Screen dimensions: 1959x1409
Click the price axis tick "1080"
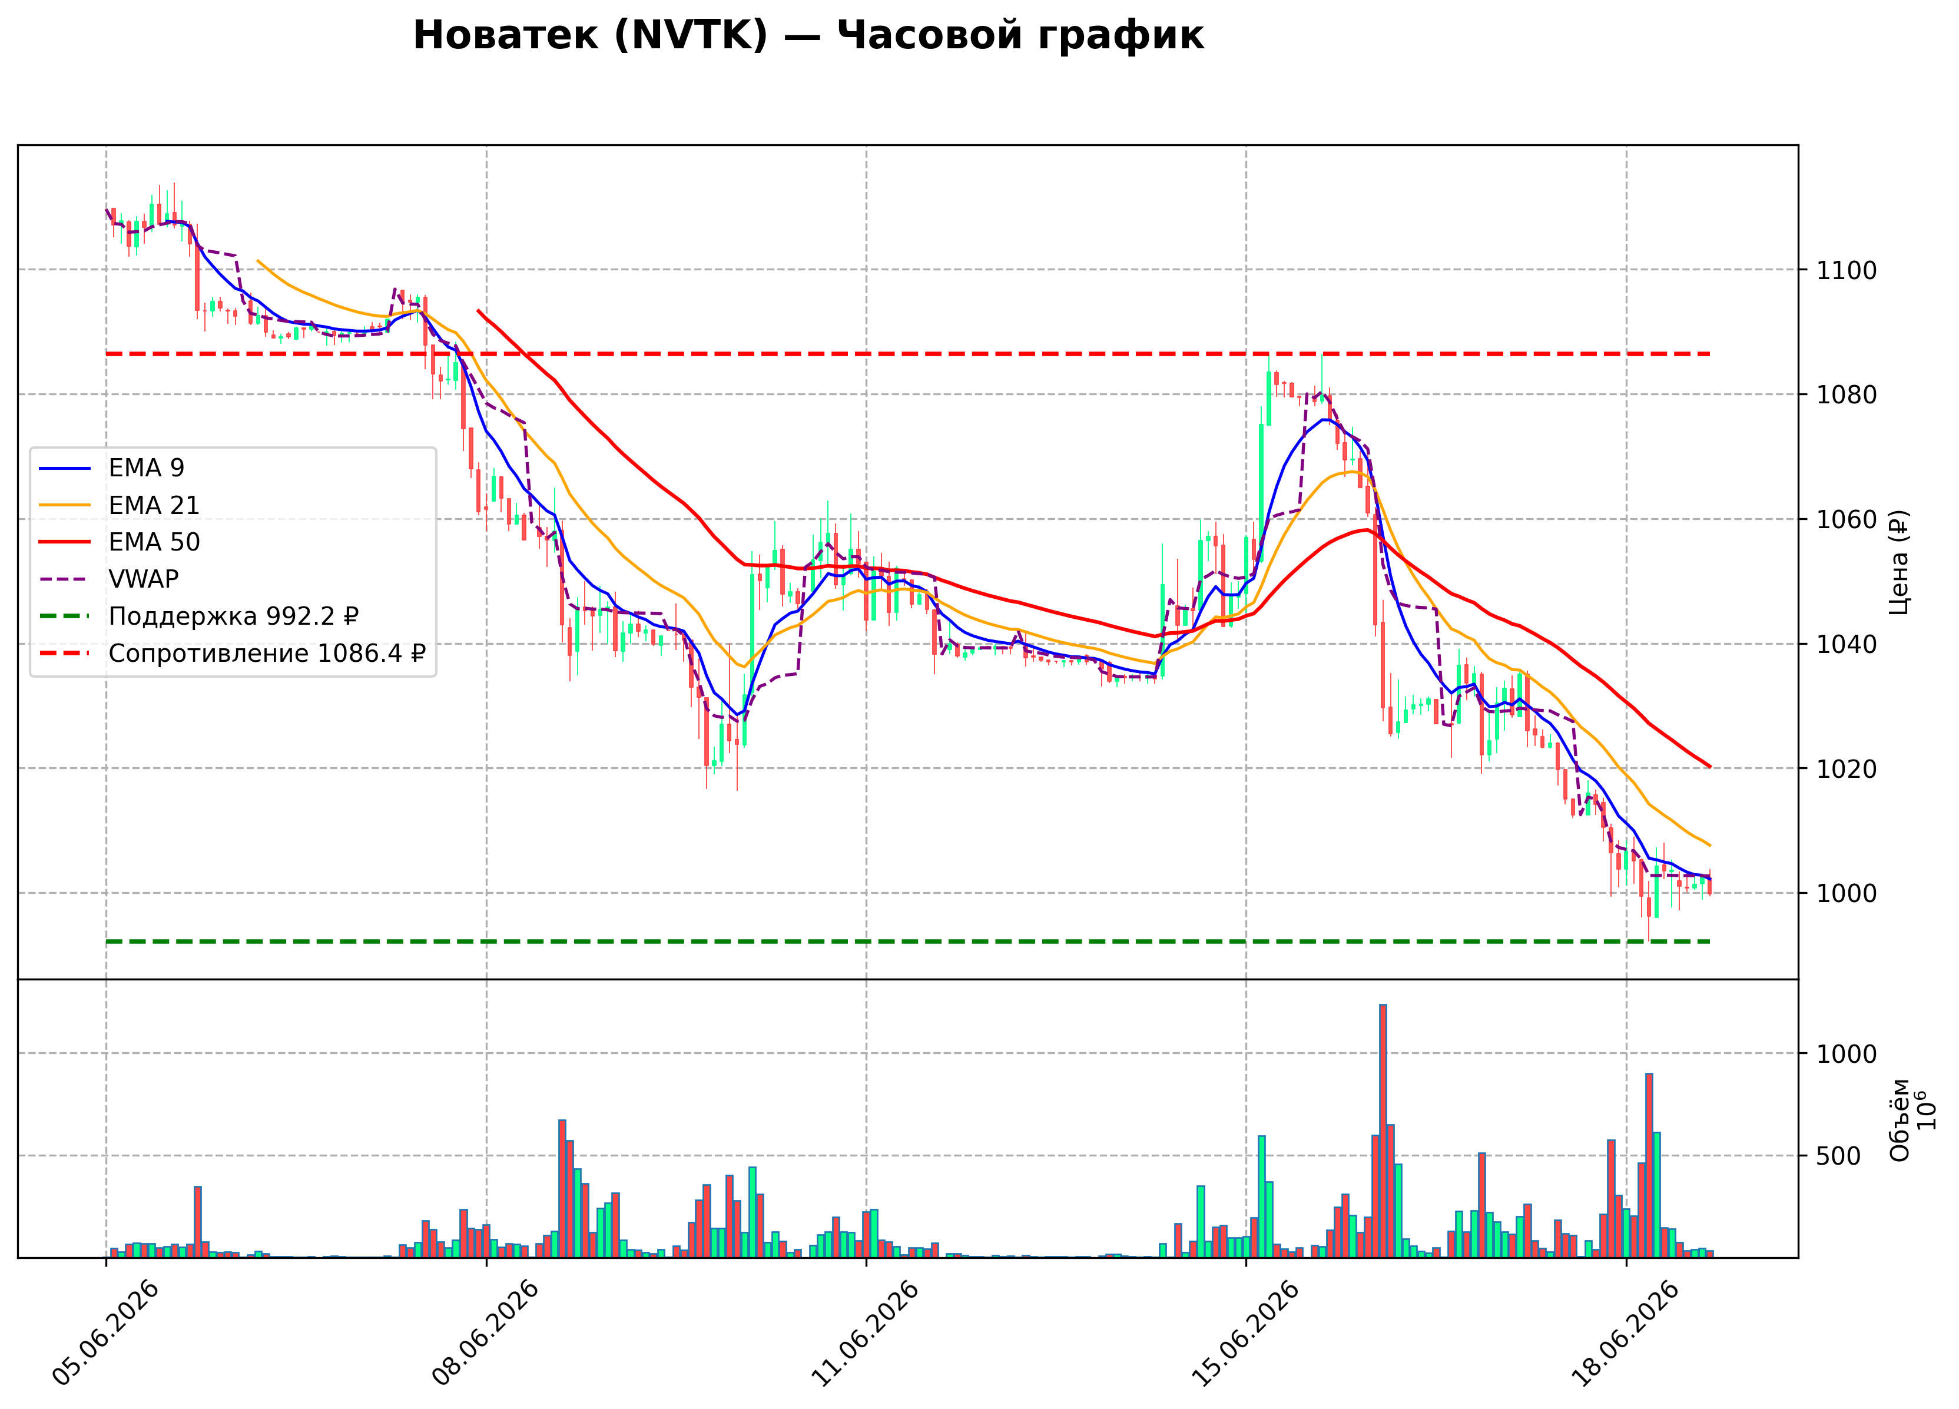click(x=1847, y=395)
